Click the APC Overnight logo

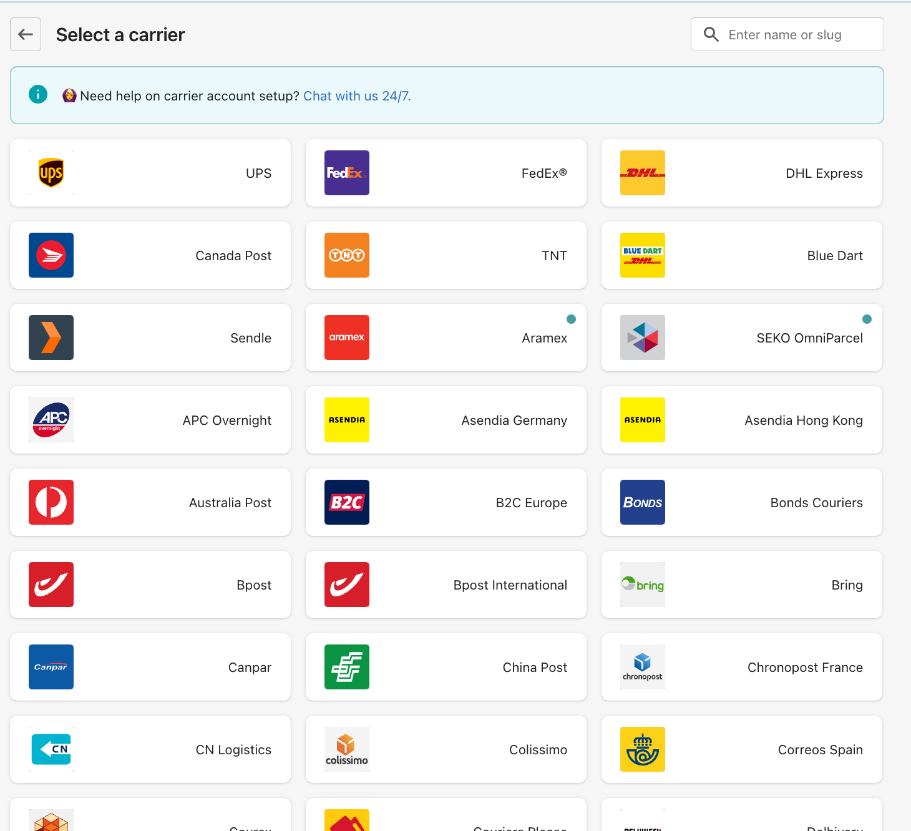tap(51, 420)
